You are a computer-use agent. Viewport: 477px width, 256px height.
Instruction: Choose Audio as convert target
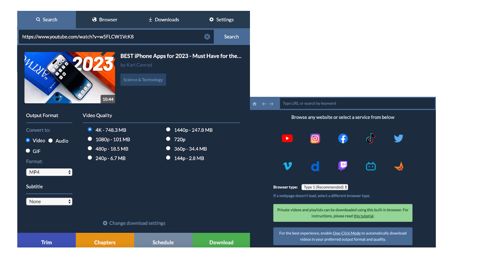[51, 141]
